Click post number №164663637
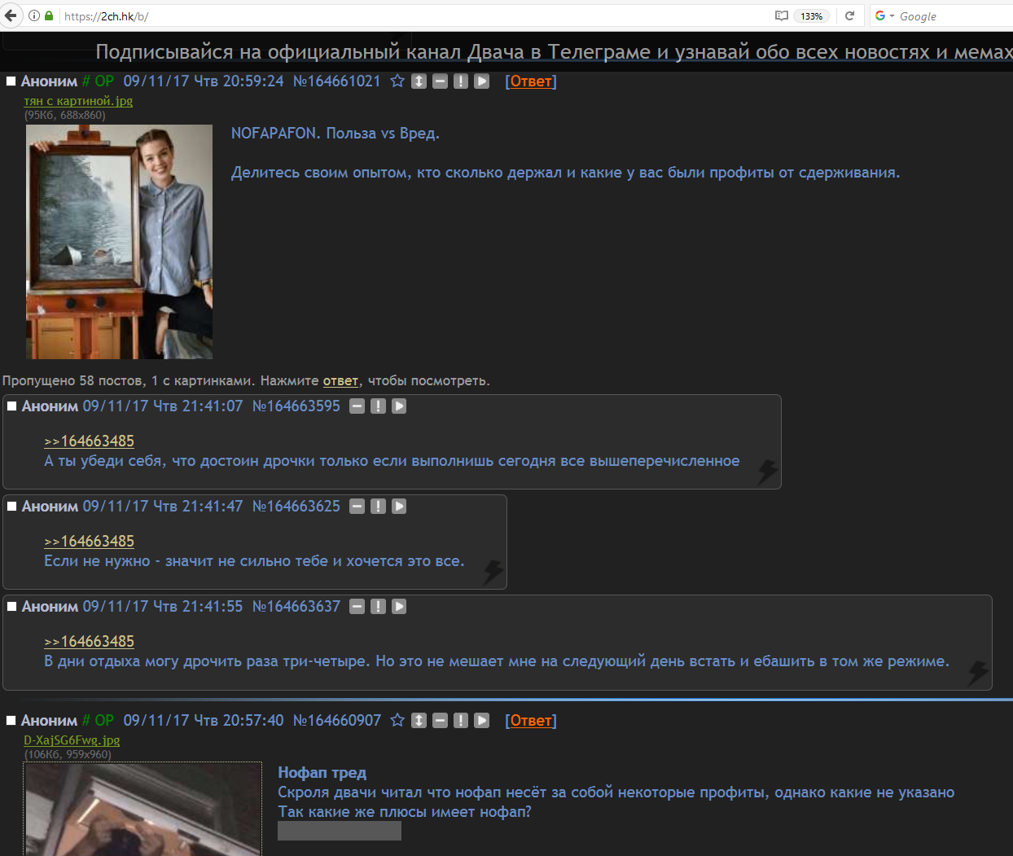Viewport: 1013px width, 856px height. [296, 606]
